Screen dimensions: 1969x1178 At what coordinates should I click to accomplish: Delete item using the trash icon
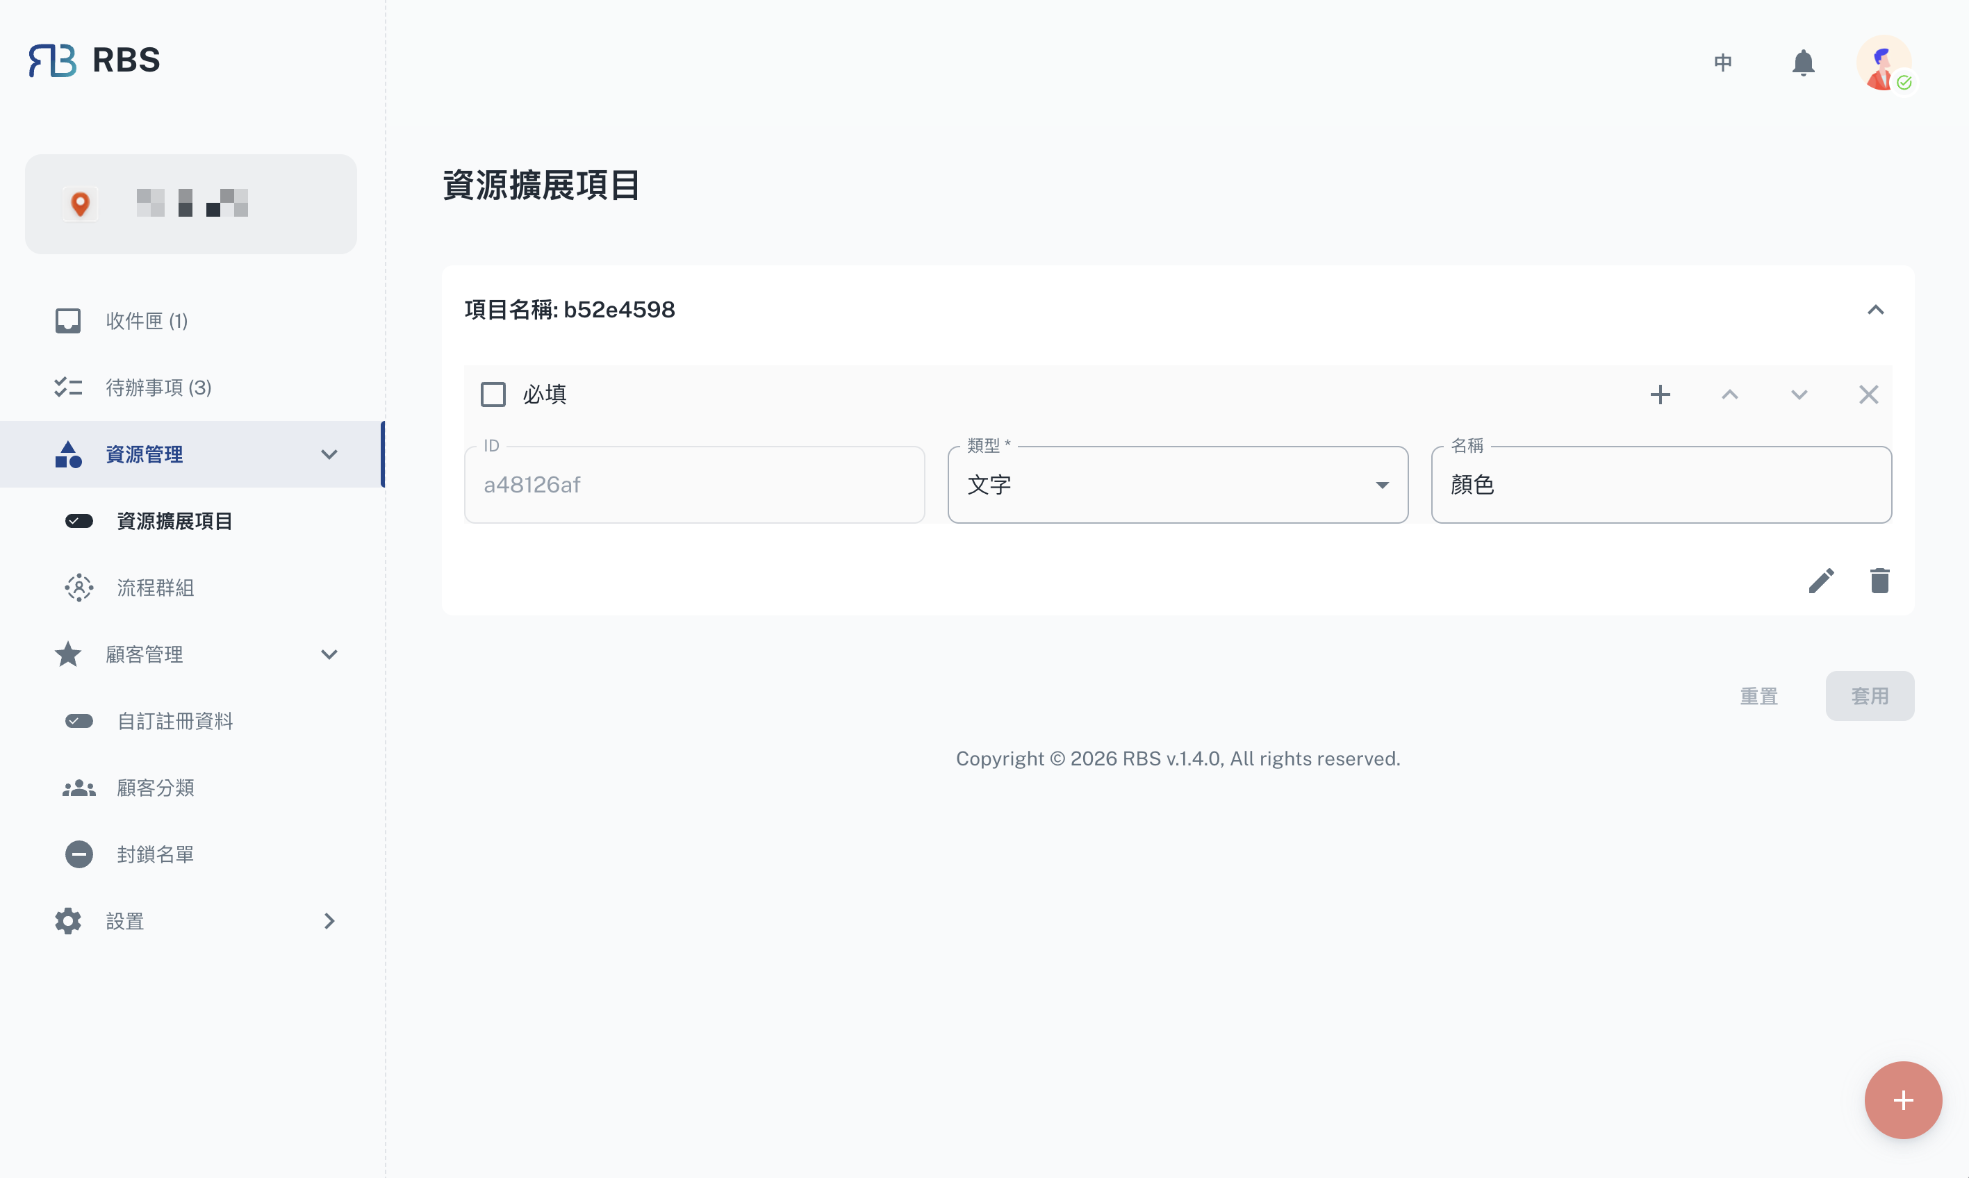point(1879,581)
